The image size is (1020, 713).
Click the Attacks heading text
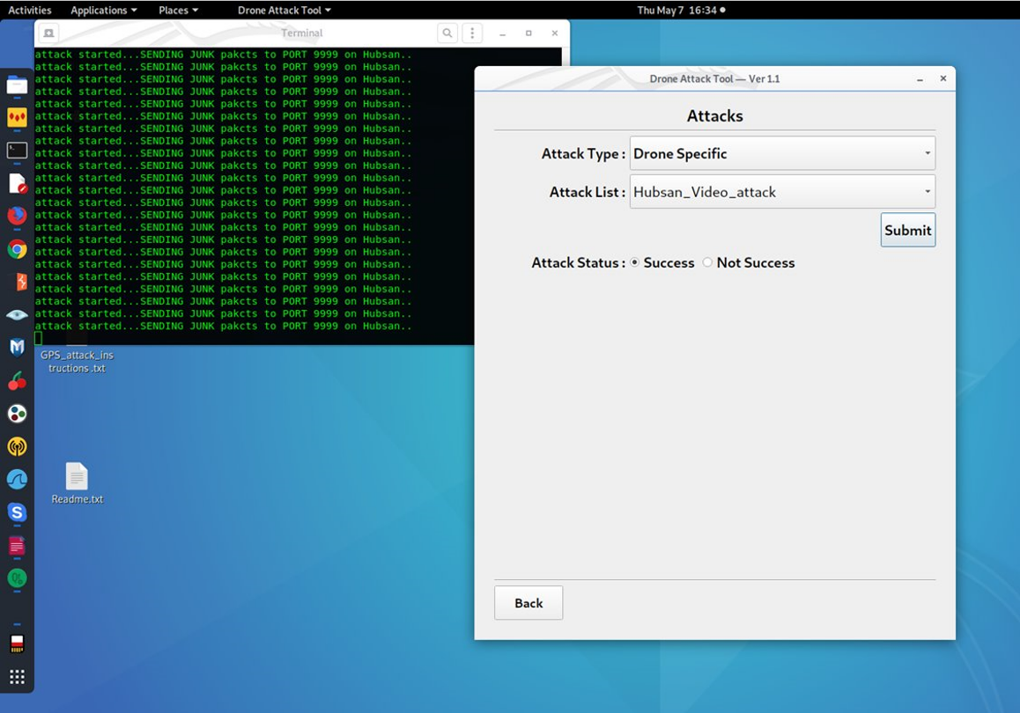(x=715, y=115)
